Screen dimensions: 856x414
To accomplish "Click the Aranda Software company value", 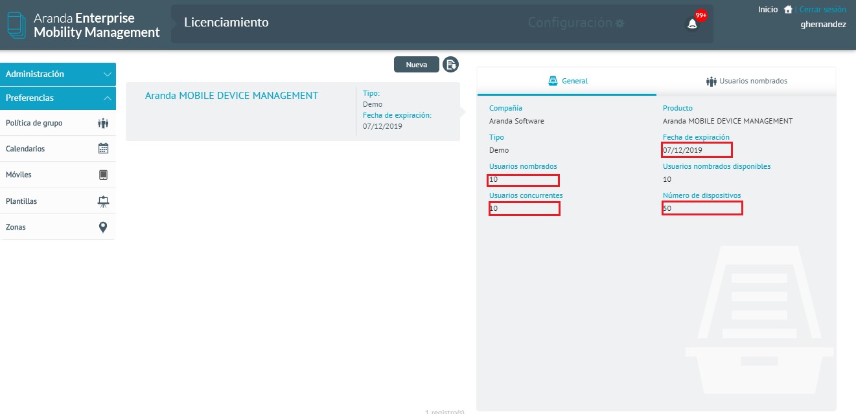I will (516, 121).
